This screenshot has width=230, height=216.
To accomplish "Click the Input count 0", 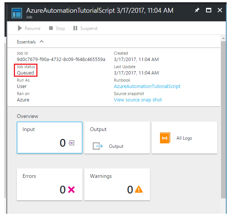I will [63, 143].
